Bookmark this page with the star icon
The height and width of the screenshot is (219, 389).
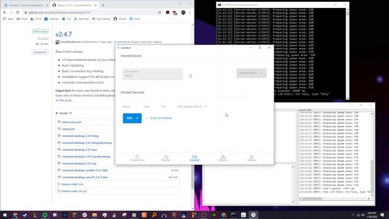pos(159,12)
